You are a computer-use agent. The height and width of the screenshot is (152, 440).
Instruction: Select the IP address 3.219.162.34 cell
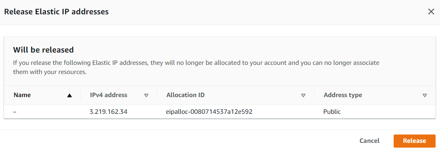[109, 112]
